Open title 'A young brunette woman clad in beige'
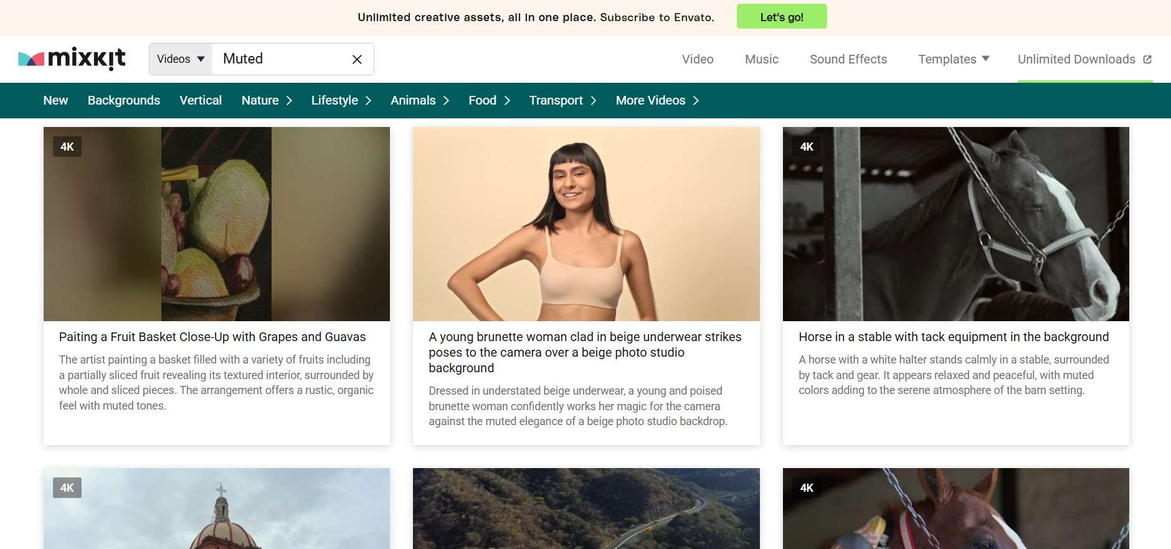1171x549 pixels. click(x=585, y=352)
